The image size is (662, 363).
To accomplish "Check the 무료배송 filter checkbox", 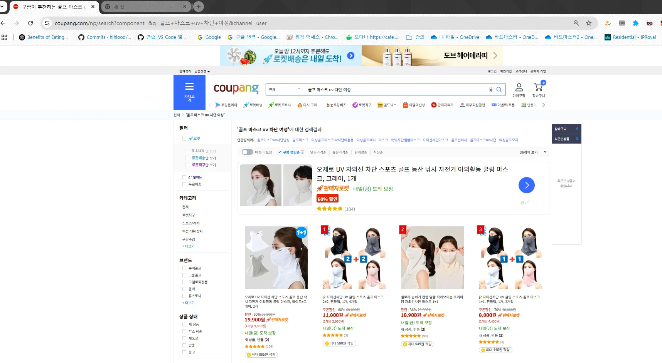I will point(184,184).
